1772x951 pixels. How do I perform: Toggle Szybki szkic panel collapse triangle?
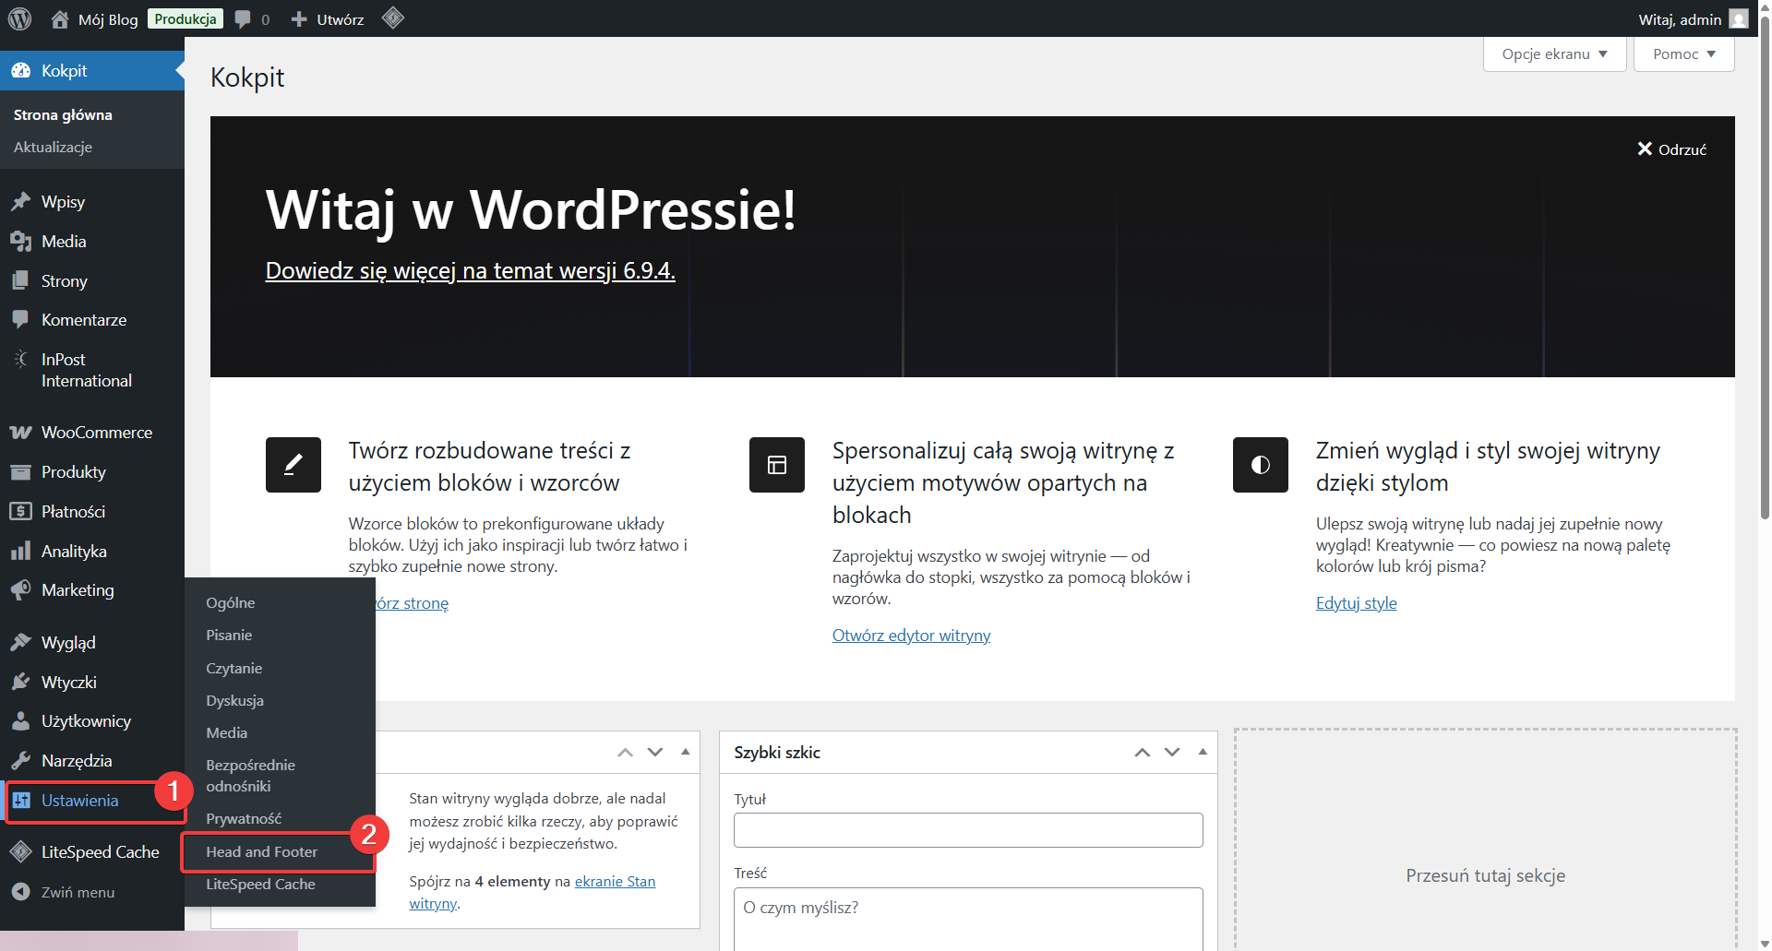point(1203,753)
